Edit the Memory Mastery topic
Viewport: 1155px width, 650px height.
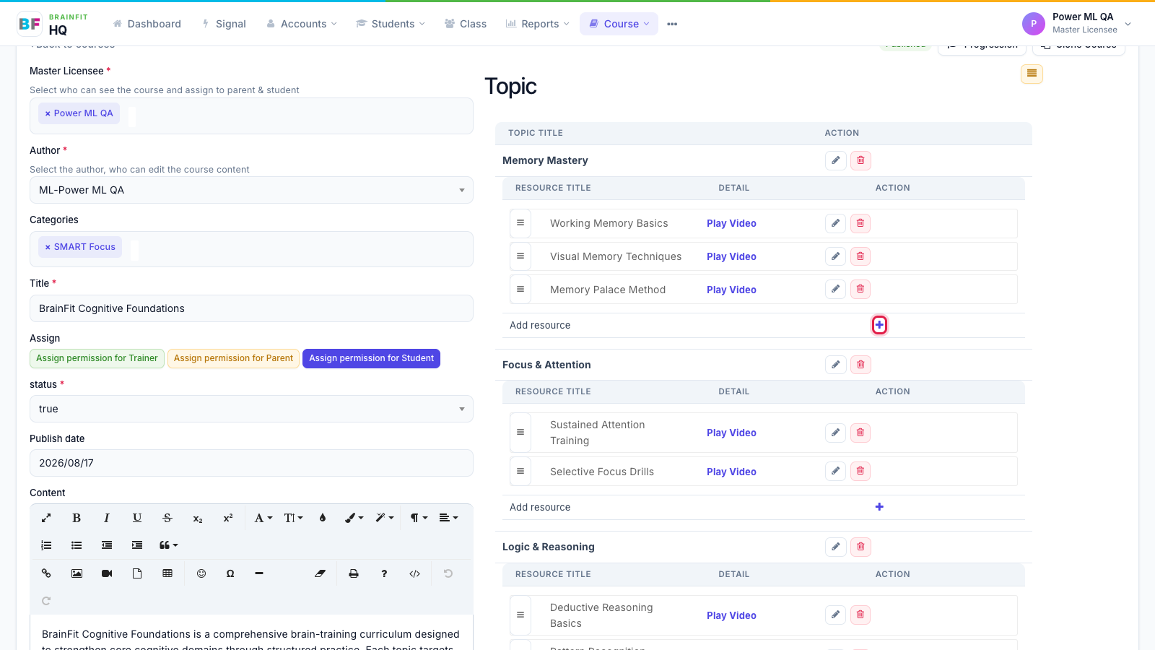835,160
